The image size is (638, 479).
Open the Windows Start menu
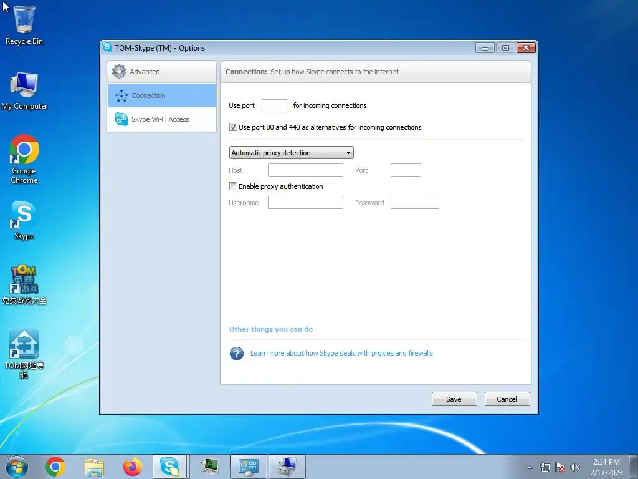17,467
